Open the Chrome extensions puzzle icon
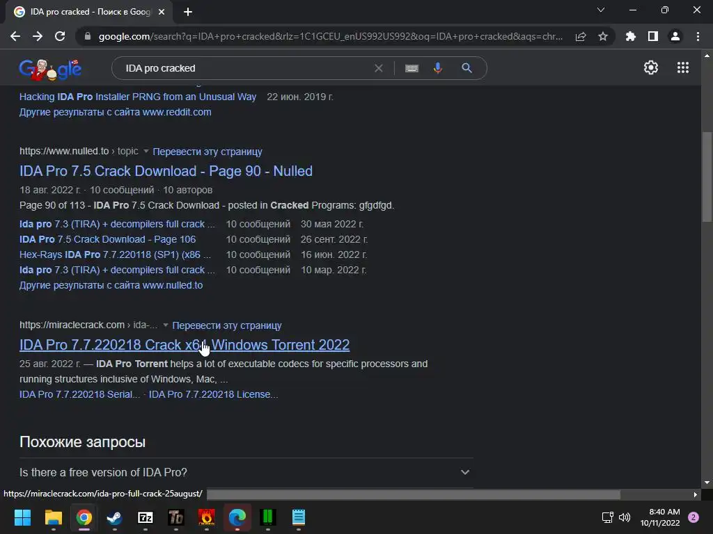 point(631,36)
